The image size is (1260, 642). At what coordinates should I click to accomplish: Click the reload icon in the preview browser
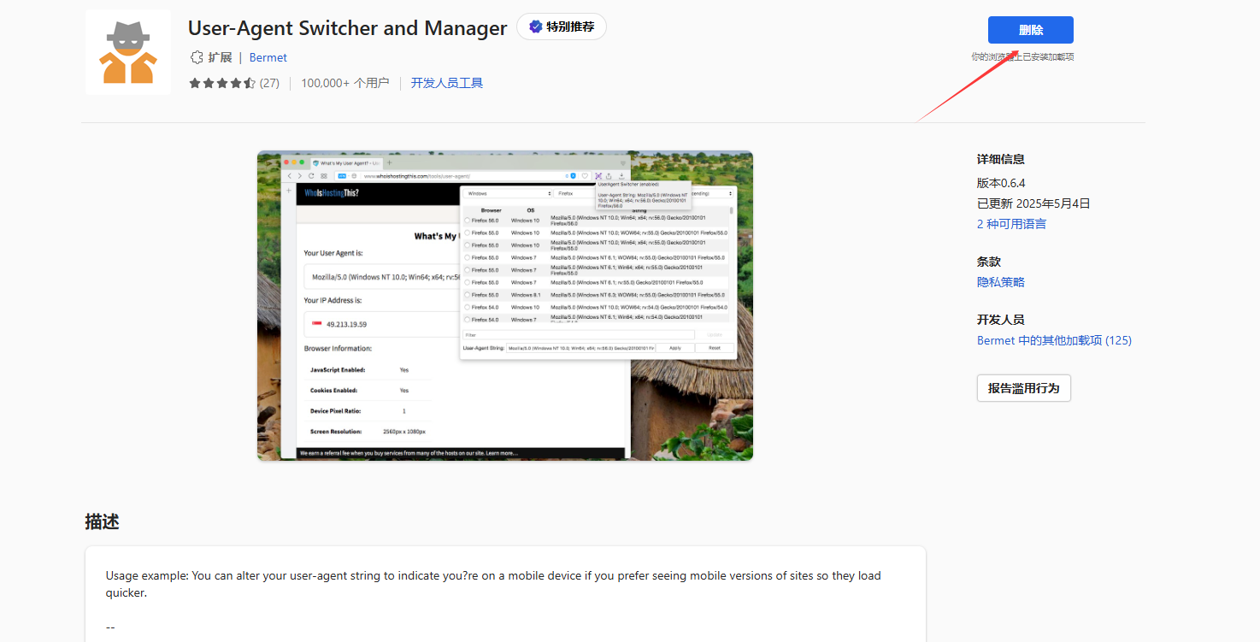coord(311,175)
